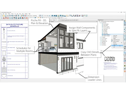Open the 3D Camera saved view dropdown
126x94 pixels.
click(x=38, y=16)
